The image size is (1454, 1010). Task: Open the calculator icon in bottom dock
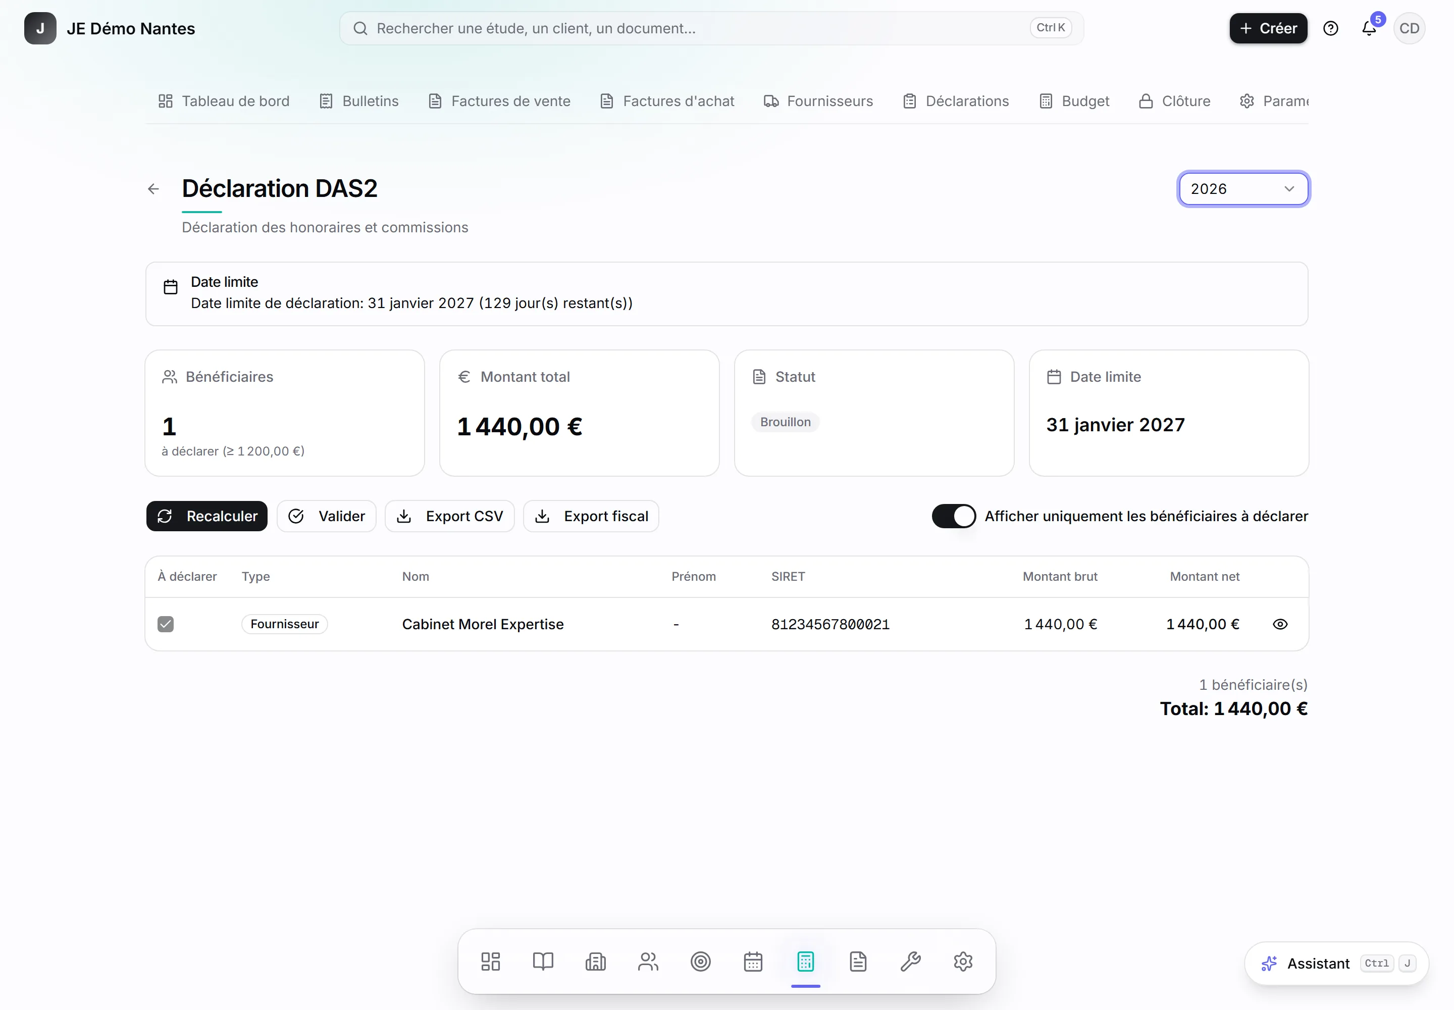pyautogui.click(x=805, y=962)
